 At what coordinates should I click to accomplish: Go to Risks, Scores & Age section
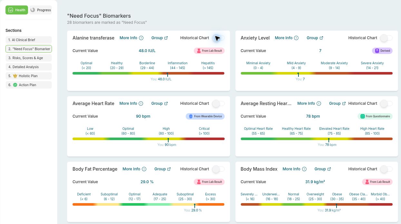[x=29, y=58]
